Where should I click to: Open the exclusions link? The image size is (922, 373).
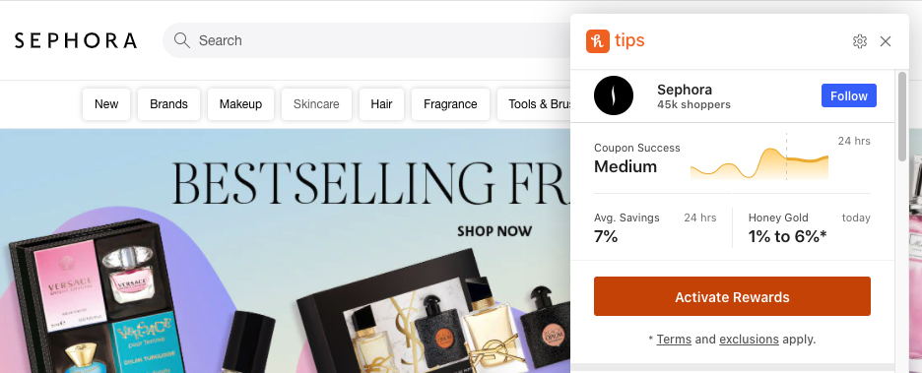[x=749, y=339]
